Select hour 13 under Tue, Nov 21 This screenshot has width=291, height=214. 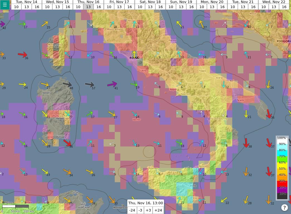[243, 7]
